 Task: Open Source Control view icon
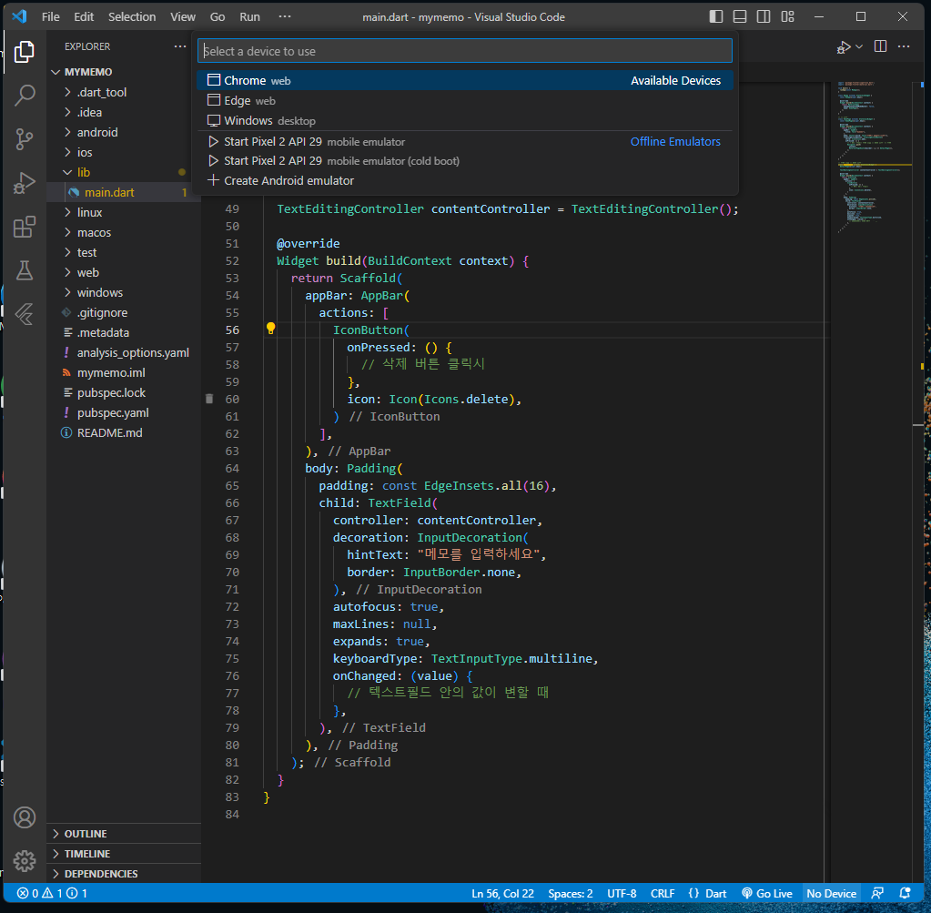point(25,139)
